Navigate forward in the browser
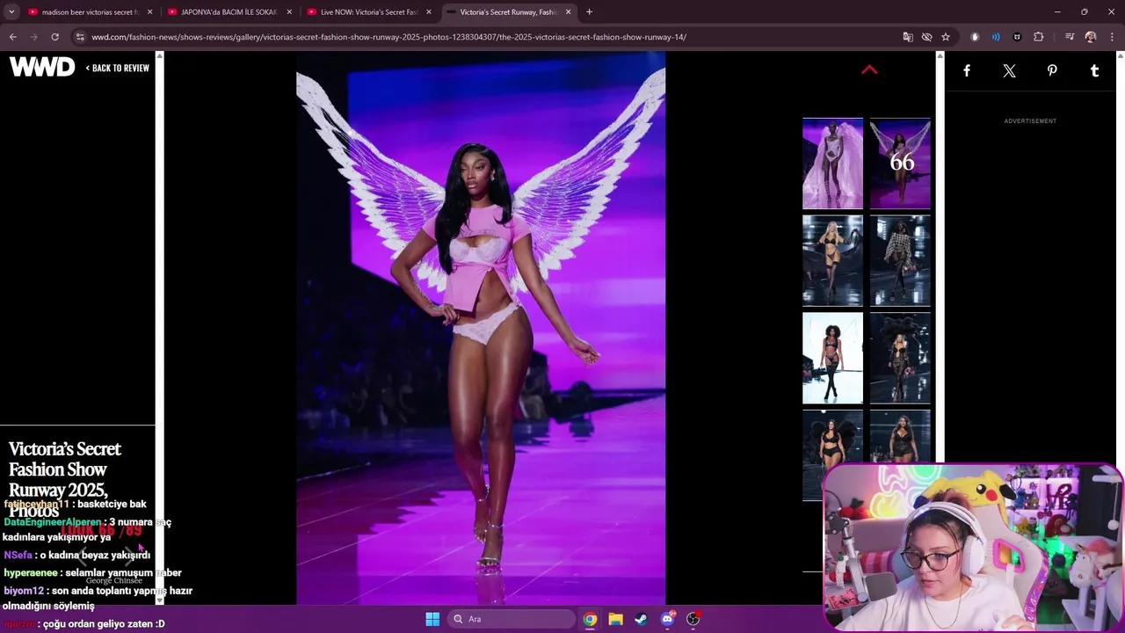1125x633 pixels. [x=33, y=37]
